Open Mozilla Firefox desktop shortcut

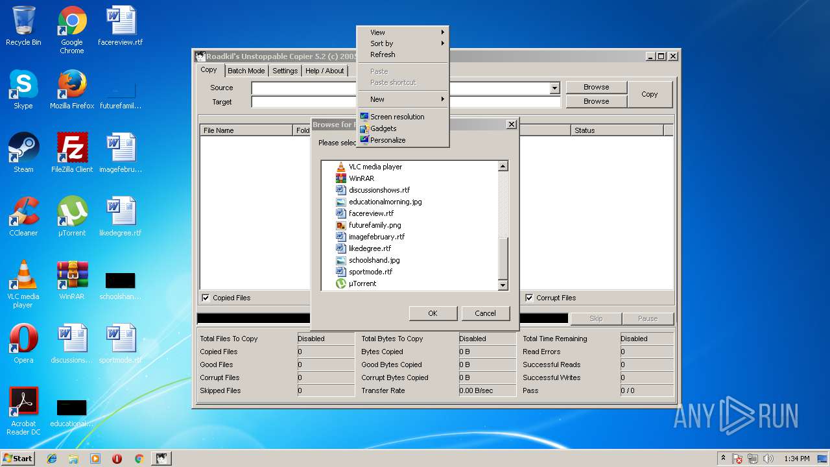72,90
